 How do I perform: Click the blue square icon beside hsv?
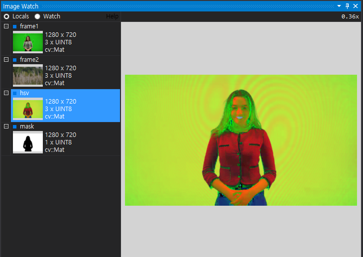coord(15,93)
